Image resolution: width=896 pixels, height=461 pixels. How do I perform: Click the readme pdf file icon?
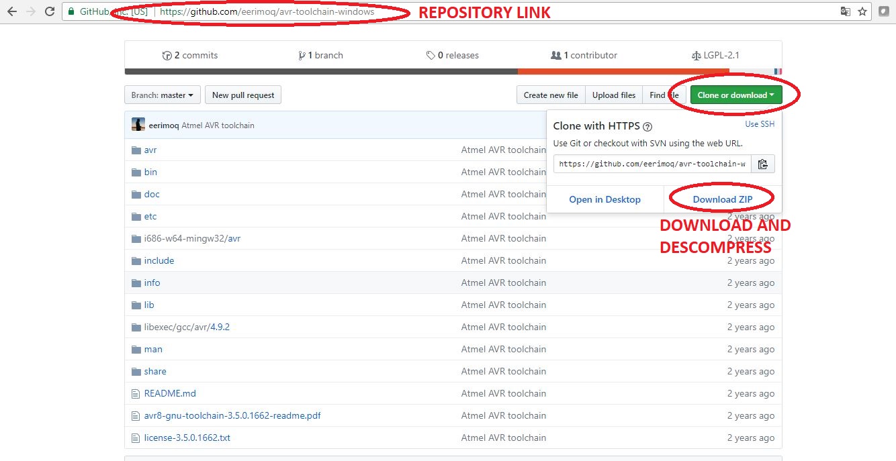136,416
